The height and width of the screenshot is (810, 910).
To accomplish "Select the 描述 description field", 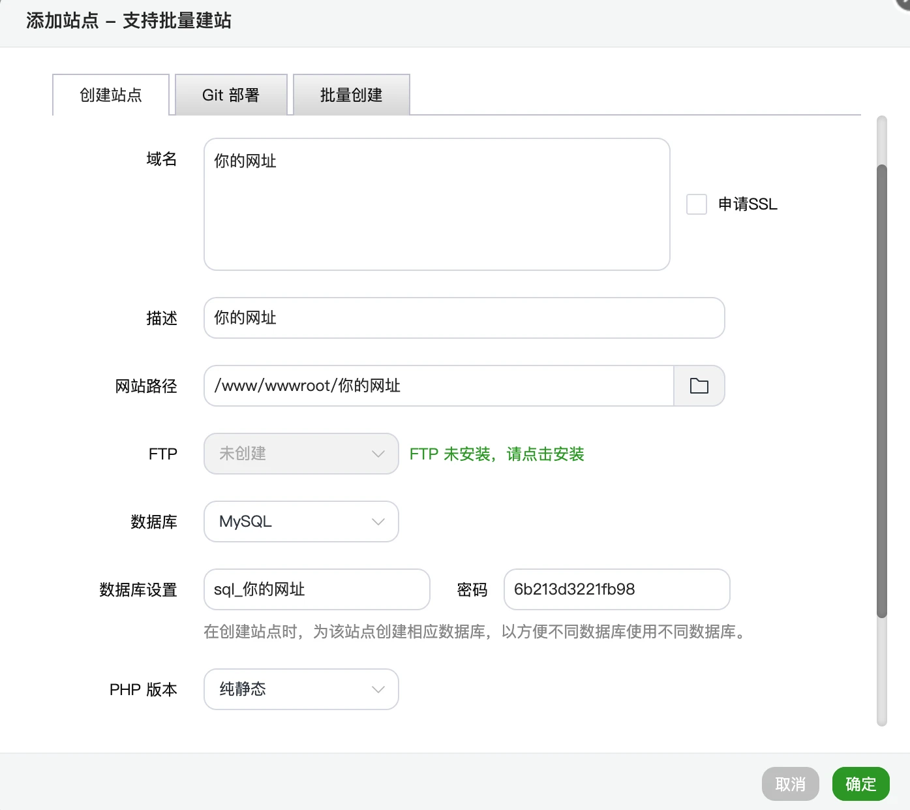I will (464, 318).
